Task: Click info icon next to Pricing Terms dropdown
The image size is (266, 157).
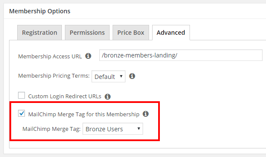Action: tap(132, 76)
